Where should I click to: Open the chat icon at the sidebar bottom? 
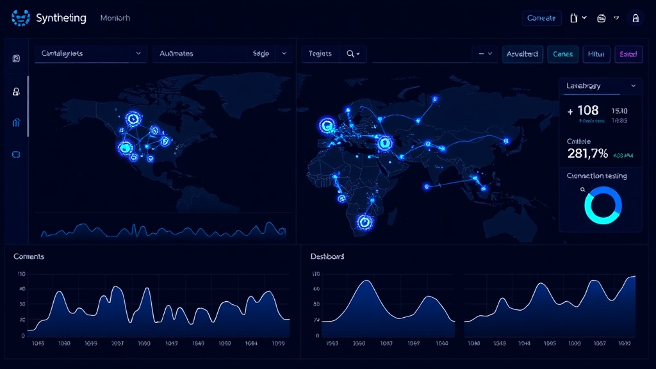(16, 154)
